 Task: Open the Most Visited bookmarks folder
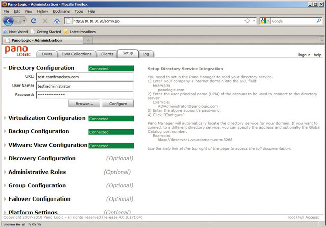point(15,32)
